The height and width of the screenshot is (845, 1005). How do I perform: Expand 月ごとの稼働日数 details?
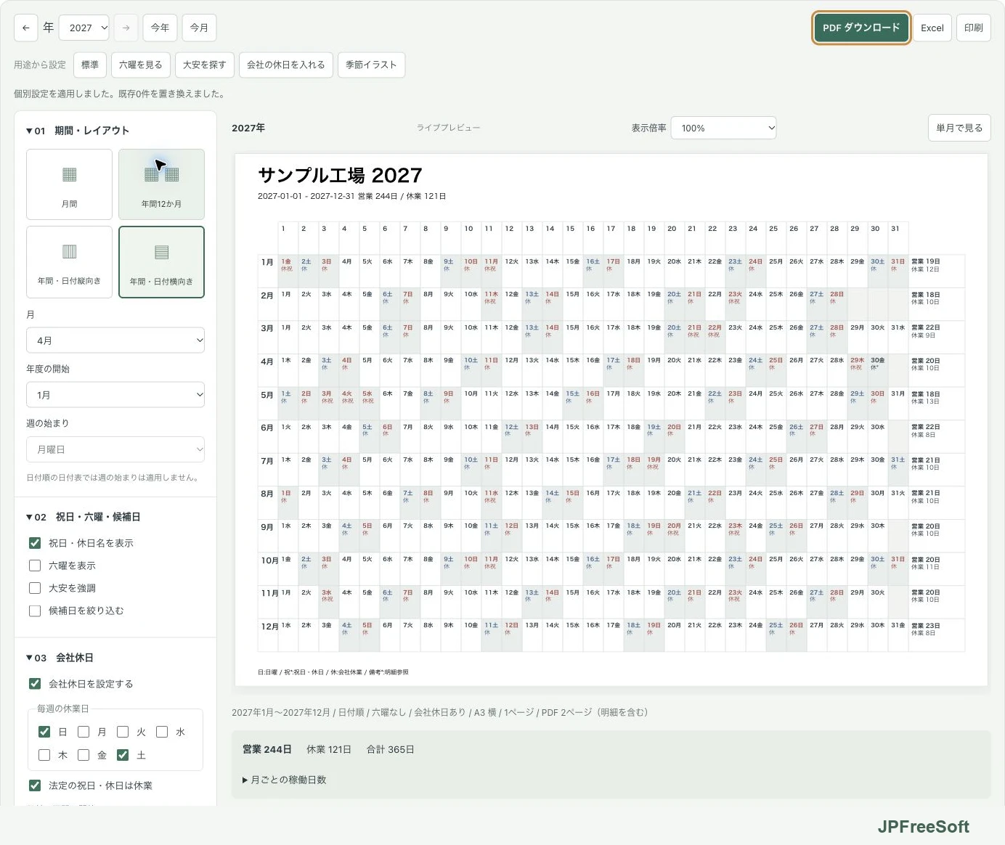285,780
